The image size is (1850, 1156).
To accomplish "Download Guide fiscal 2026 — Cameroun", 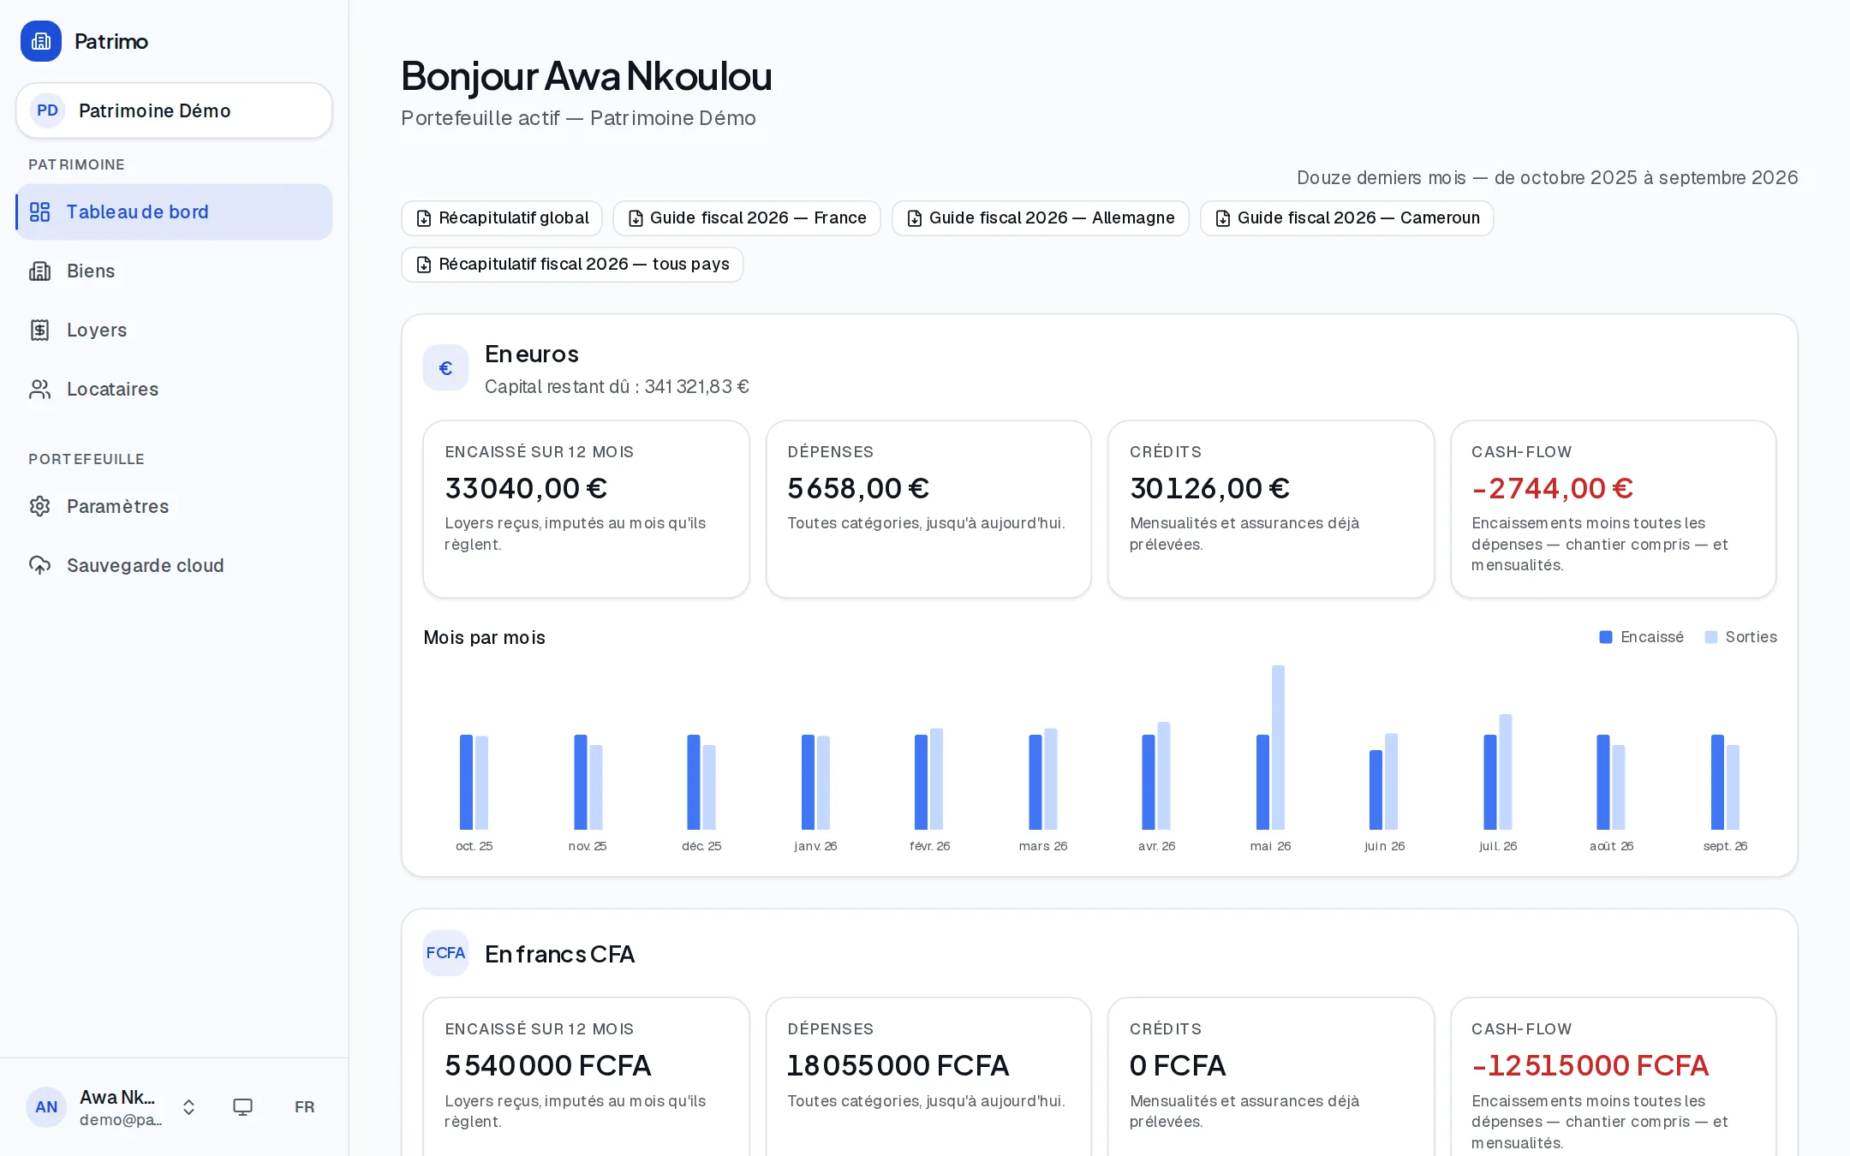I will 1346,218.
